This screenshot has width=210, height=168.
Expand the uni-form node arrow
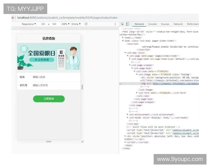coord(137,93)
